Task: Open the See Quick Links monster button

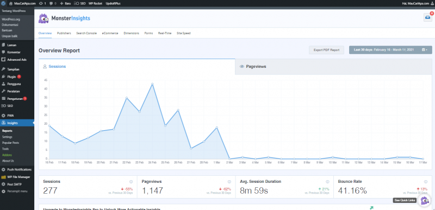Action: tap(425, 200)
